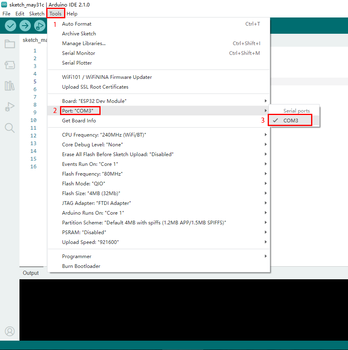Choose Archive Sketch menu entry
348x350 pixels.
159,34
